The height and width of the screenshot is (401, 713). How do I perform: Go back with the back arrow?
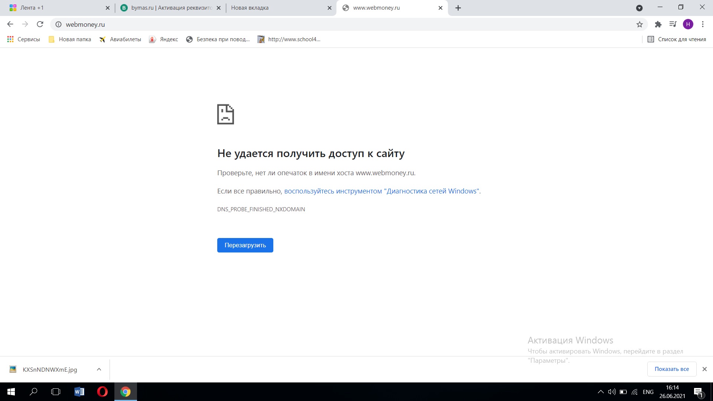coord(10,25)
